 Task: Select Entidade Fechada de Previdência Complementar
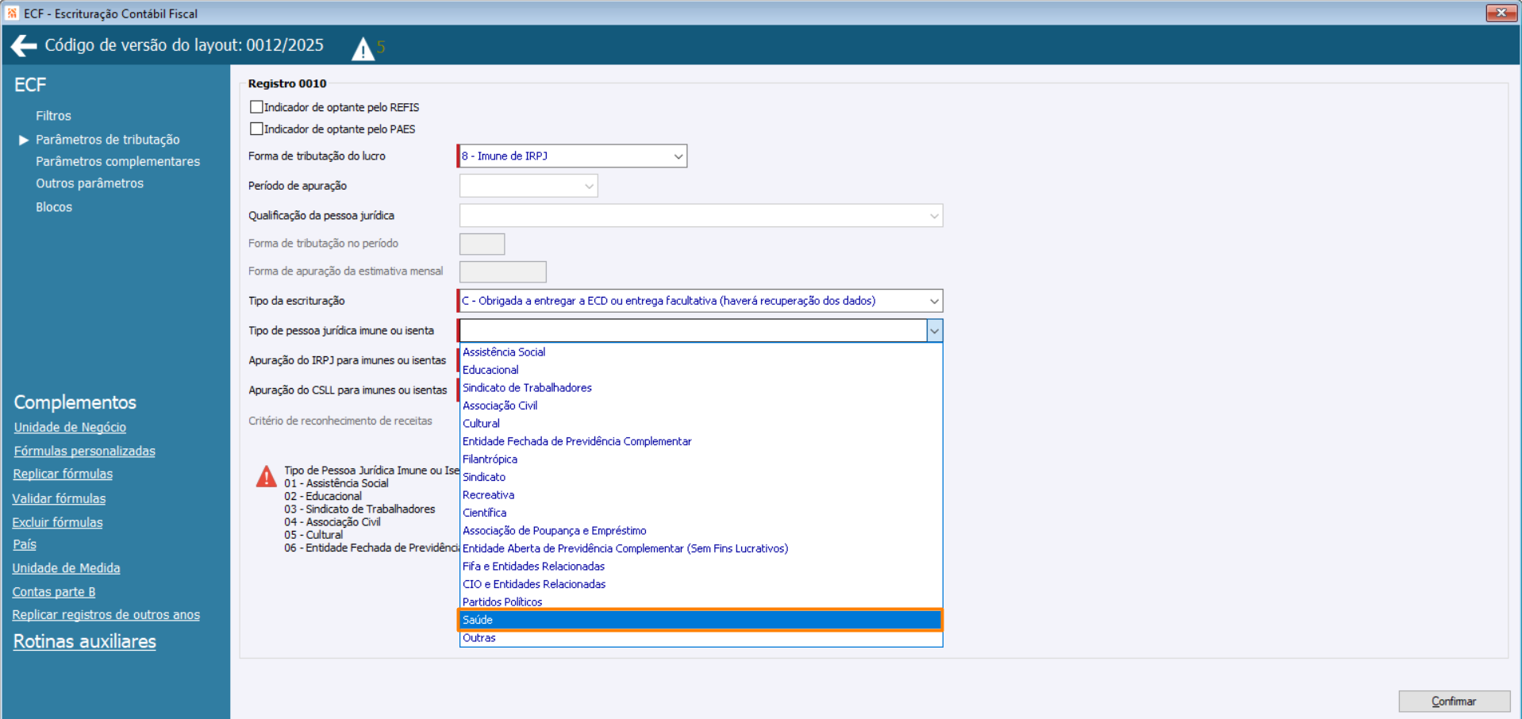coord(701,441)
